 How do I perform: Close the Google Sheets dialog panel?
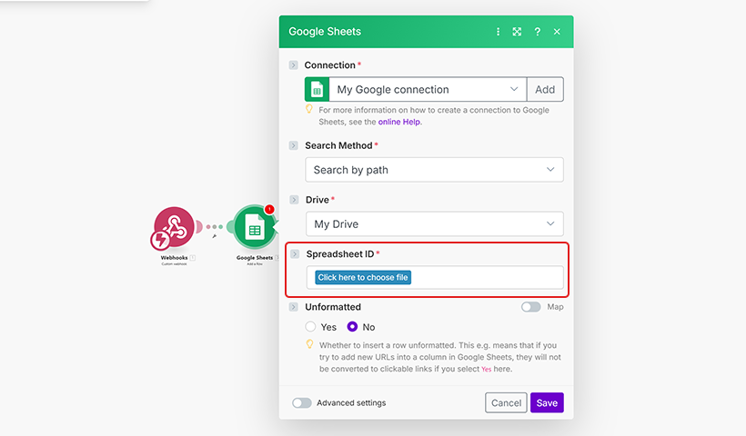[x=557, y=32]
